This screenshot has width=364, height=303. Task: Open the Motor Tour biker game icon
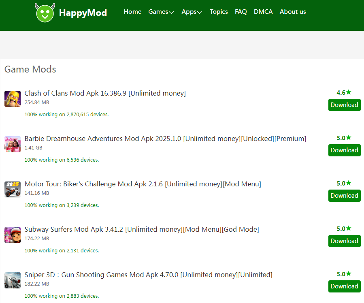pyautogui.click(x=13, y=190)
